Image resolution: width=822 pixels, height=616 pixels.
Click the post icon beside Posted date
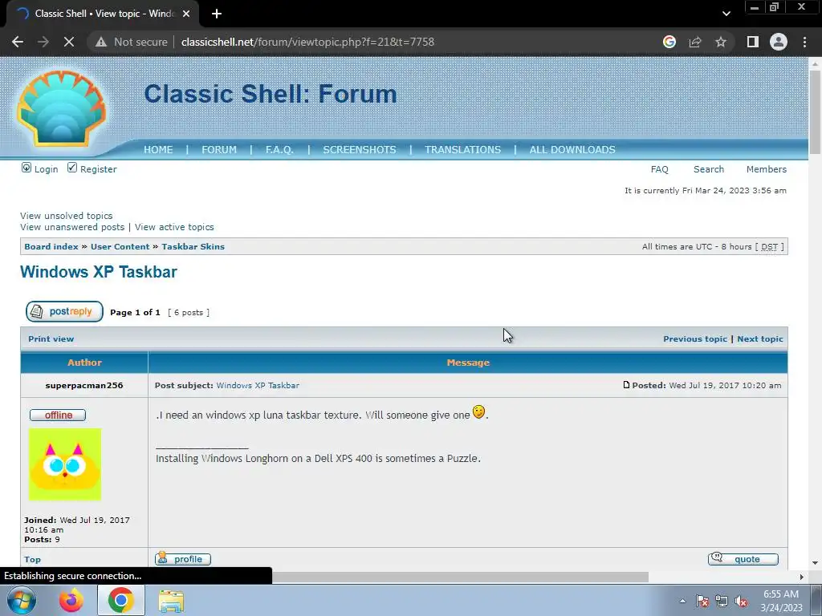point(626,385)
